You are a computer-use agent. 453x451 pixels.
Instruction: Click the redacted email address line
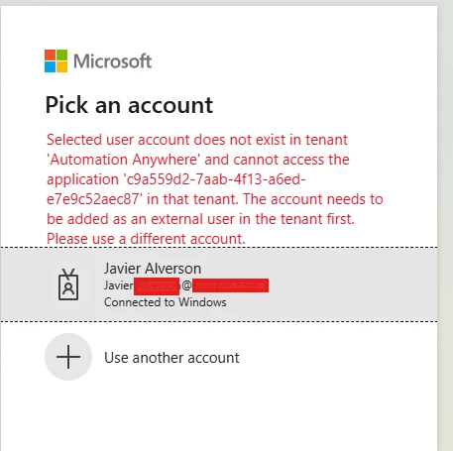pos(186,285)
